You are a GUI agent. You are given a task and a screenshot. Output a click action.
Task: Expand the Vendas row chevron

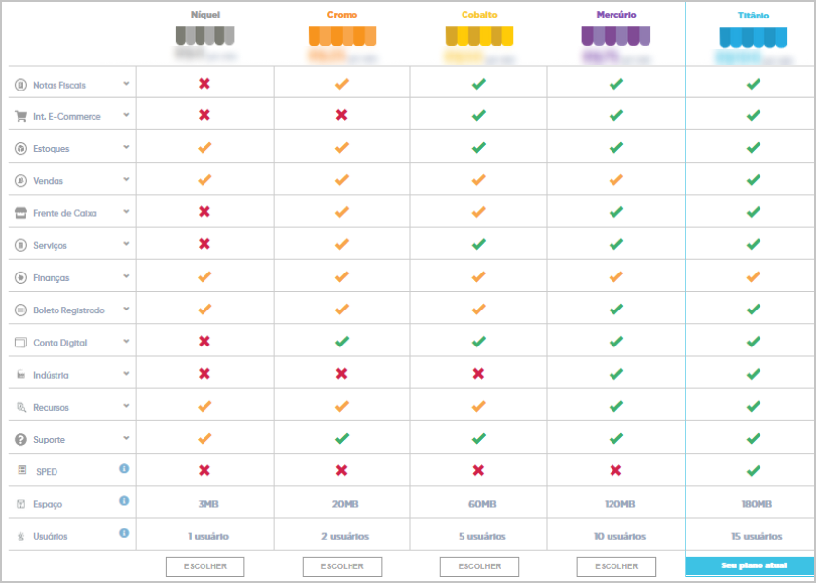pyautogui.click(x=126, y=179)
